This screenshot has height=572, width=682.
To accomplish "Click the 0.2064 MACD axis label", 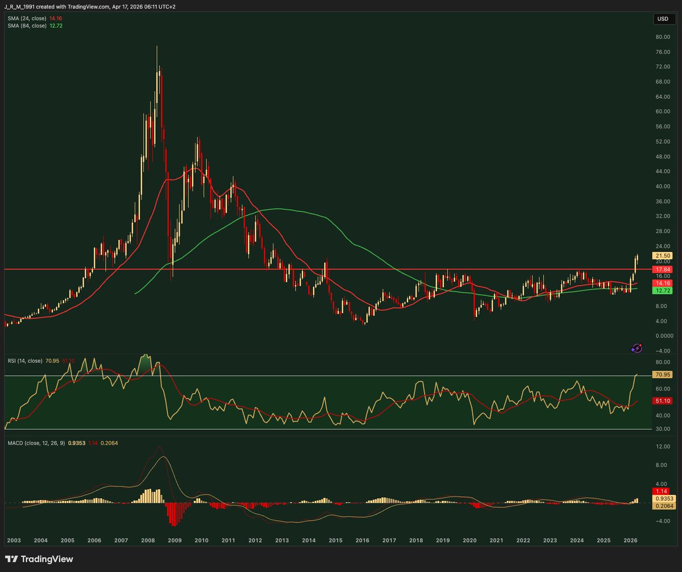I will [x=663, y=506].
